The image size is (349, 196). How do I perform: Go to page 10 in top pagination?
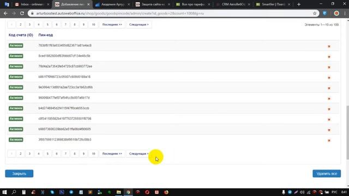pyautogui.click(x=93, y=24)
